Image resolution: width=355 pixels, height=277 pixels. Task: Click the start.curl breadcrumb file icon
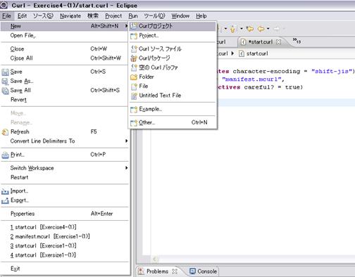click(242, 53)
